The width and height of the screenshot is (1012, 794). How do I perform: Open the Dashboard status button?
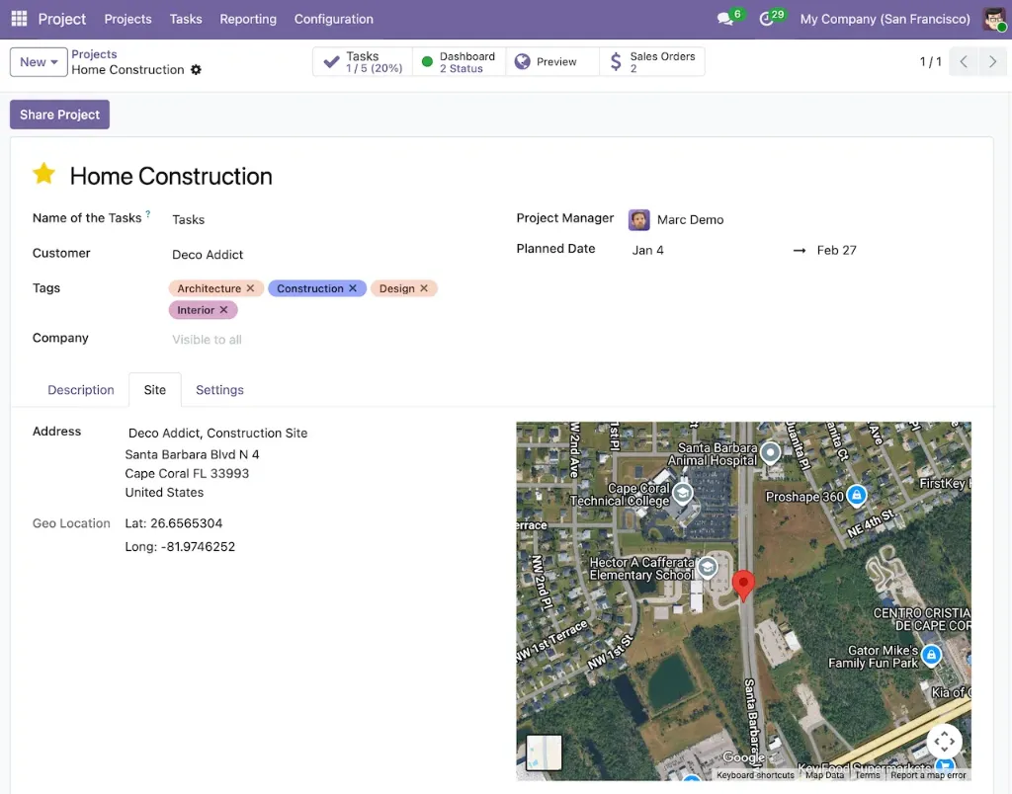(x=459, y=62)
